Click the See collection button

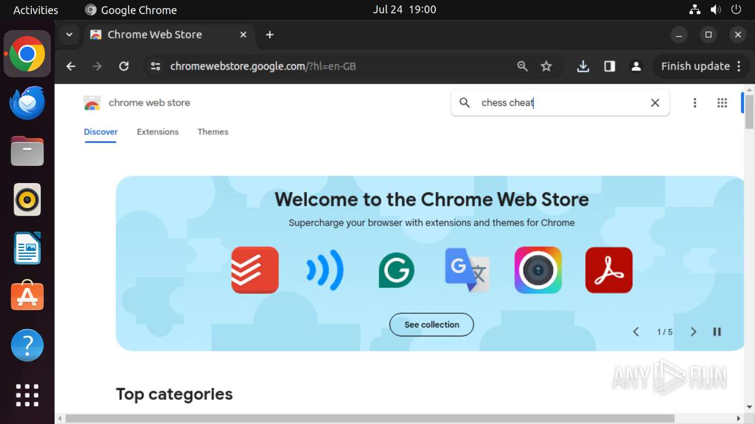tap(432, 324)
